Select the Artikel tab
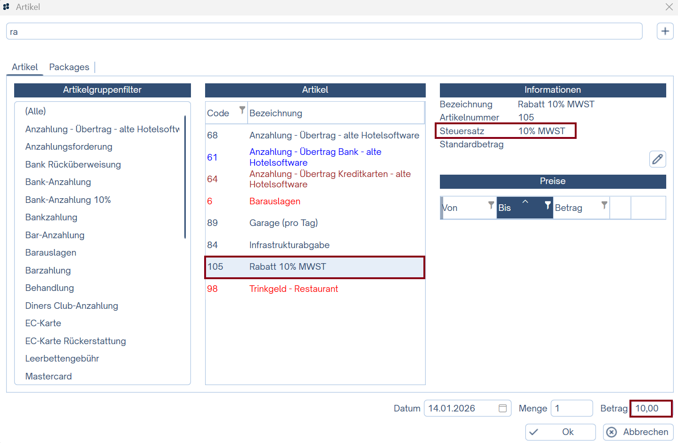The height and width of the screenshot is (443, 678). coord(25,67)
